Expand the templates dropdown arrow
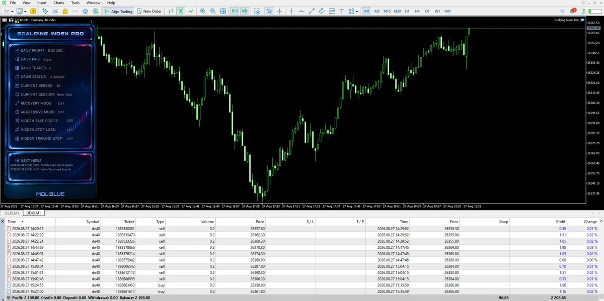The height and width of the screenshot is (301, 604). (x=26, y=11)
